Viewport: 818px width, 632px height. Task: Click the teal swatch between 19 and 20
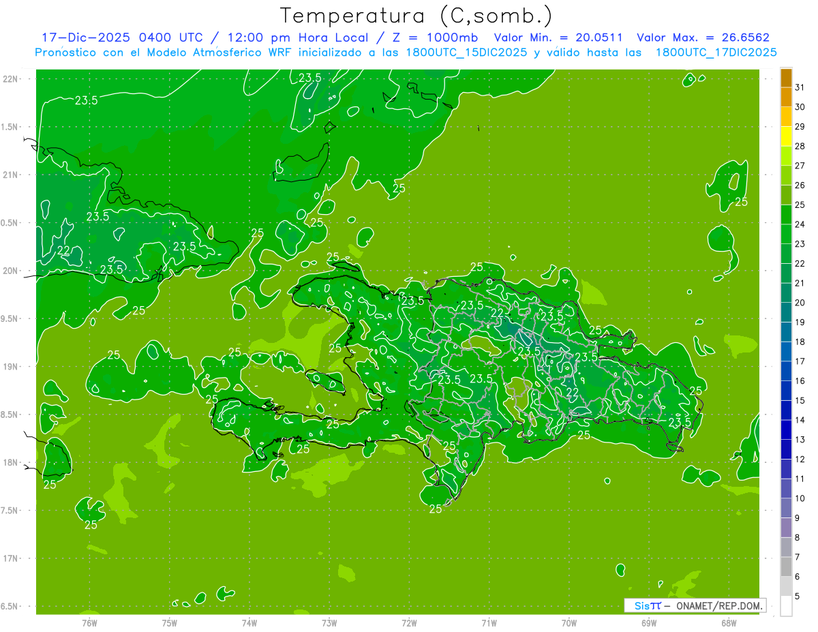coord(786,312)
